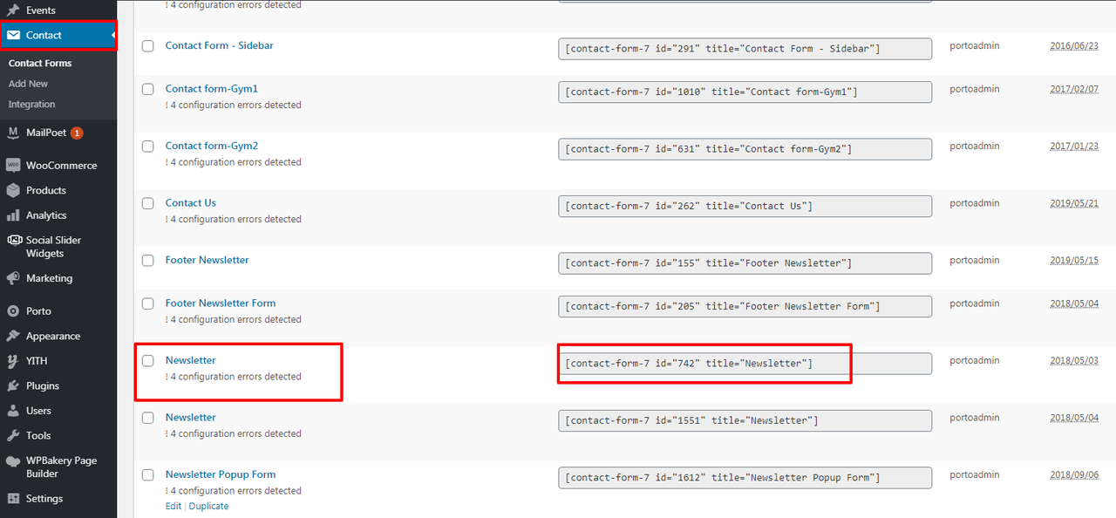The height and width of the screenshot is (518, 1116).
Task: Select the shortcode field with id 291
Action: click(x=745, y=49)
